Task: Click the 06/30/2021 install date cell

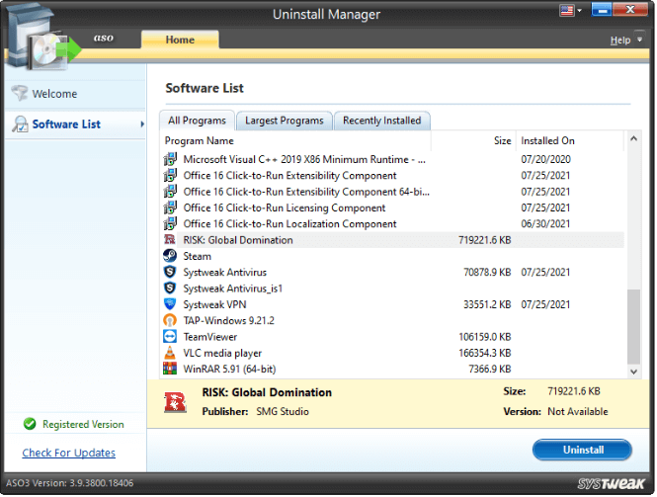Action: [545, 223]
